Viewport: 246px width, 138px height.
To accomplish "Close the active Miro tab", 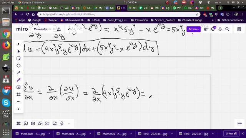I will tap(124, 8).
